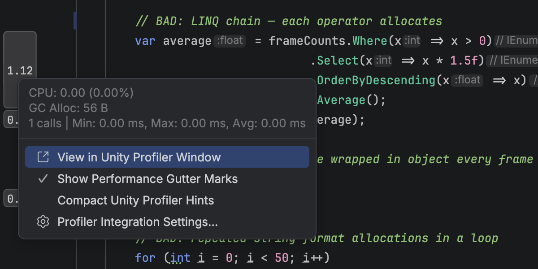Screen dimensions: 538x269
Task: Click the :int hint in the Where lambda
Action: tap(412, 41)
